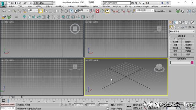Screen dimensions: 196x110
Task: Toggle the Percent Snap button
Action: click(x=123, y=11)
